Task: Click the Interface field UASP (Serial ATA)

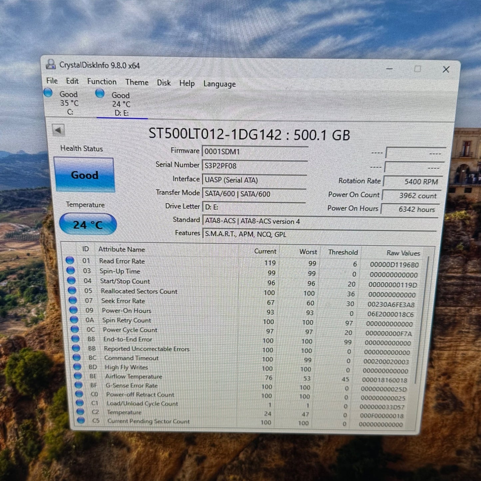Action: point(254,180)
